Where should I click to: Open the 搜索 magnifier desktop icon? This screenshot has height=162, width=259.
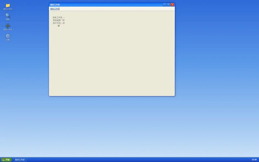click(x=7, y=17)
